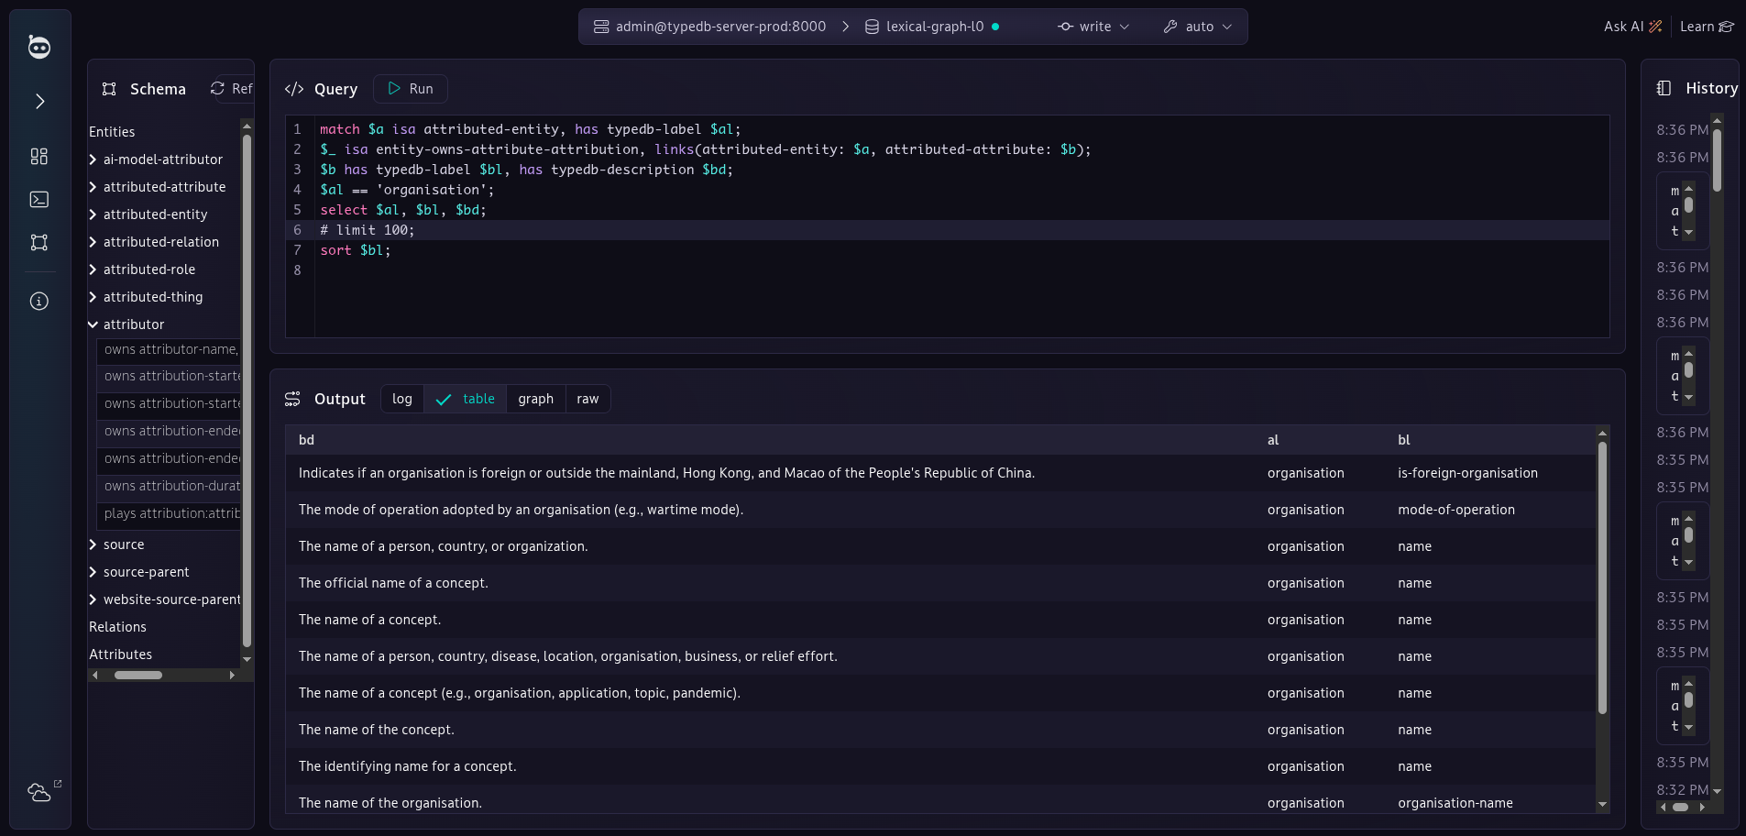Expand the attributed-entity tree node
1746x836 pixels.
point(93,214)
